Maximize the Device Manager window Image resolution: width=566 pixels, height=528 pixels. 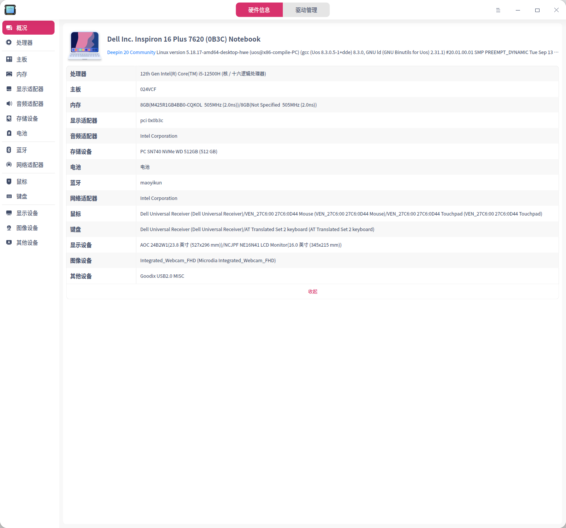pos(537,10)
